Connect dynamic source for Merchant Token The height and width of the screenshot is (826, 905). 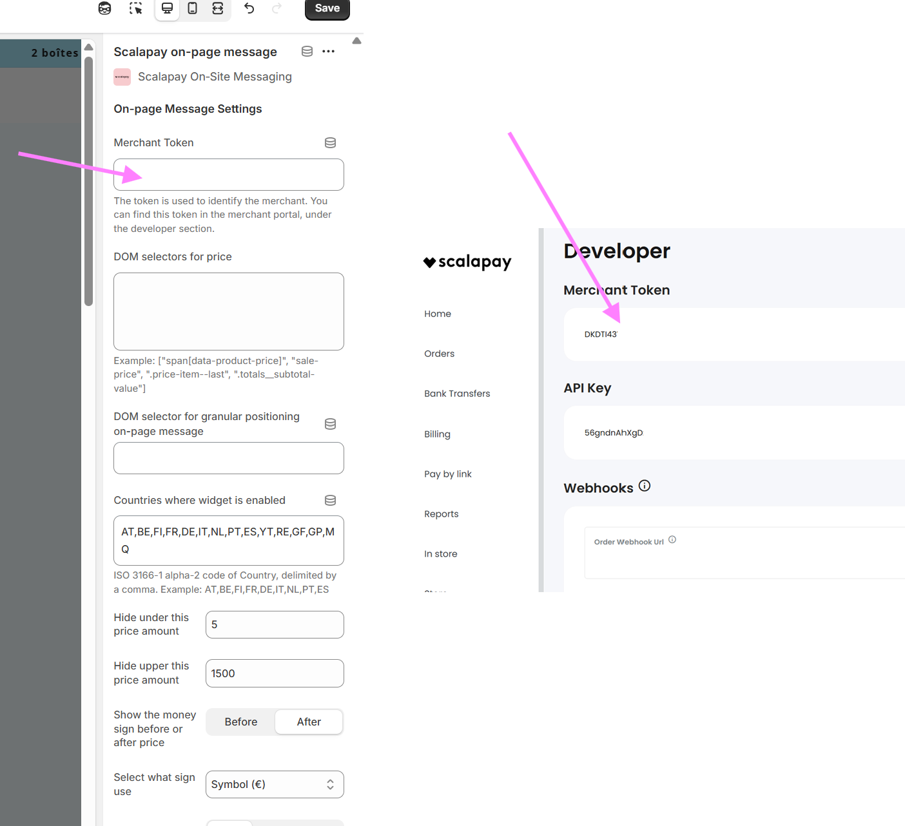[x=330, y=143]
